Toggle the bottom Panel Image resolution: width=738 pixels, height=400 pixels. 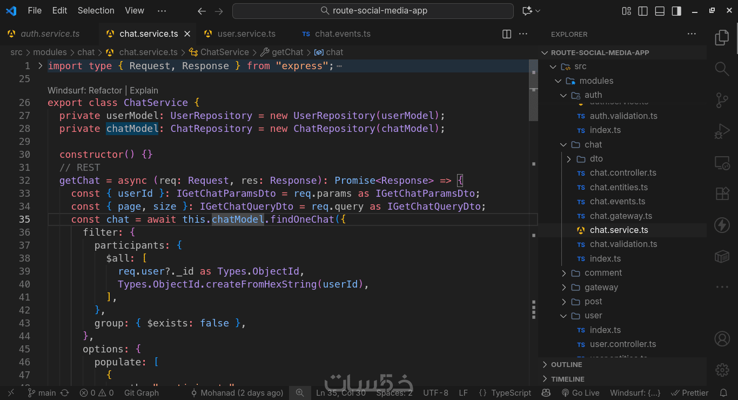click(660, 11)
